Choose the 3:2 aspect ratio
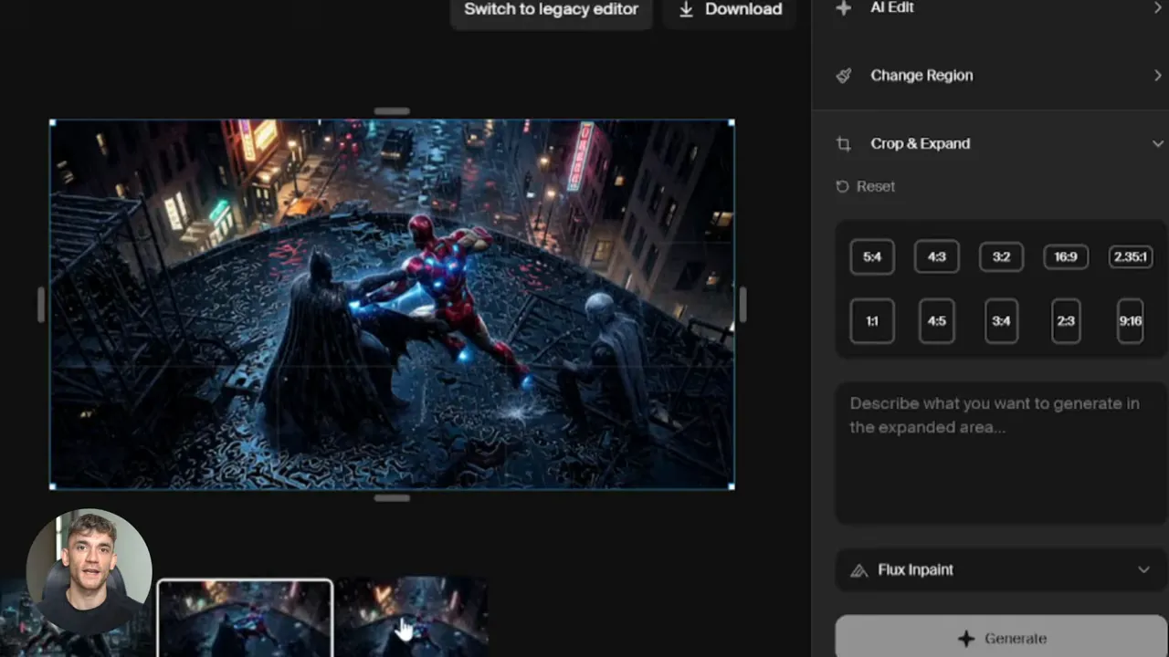 [x=1001, y=256]
